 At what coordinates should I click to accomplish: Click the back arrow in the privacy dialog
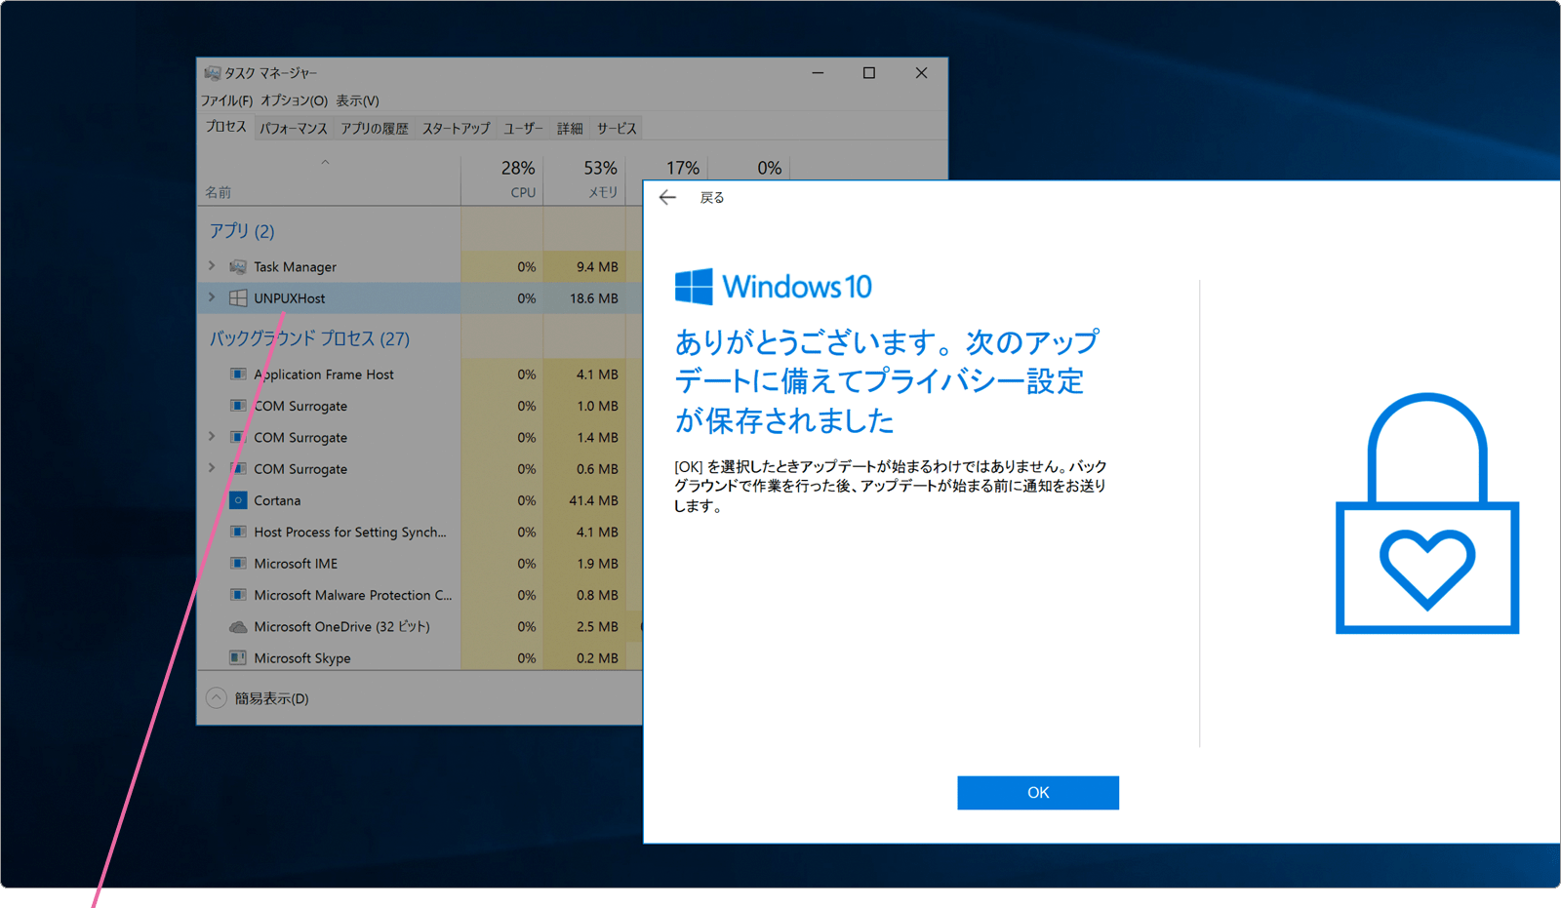[667, 198]
